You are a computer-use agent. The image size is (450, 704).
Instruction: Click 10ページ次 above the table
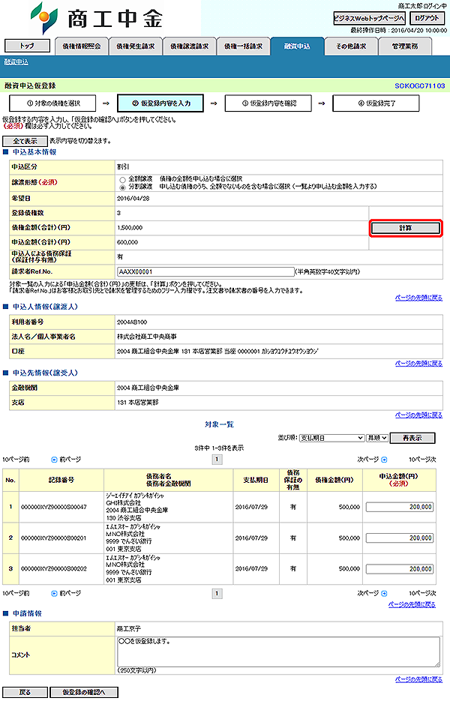[x=422, y=460]
